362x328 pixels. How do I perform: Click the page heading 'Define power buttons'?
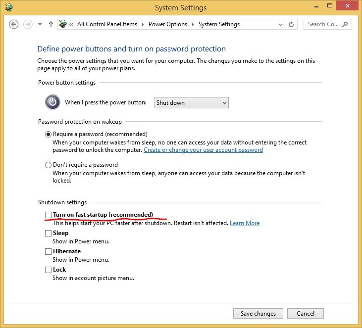pos(132,49)
